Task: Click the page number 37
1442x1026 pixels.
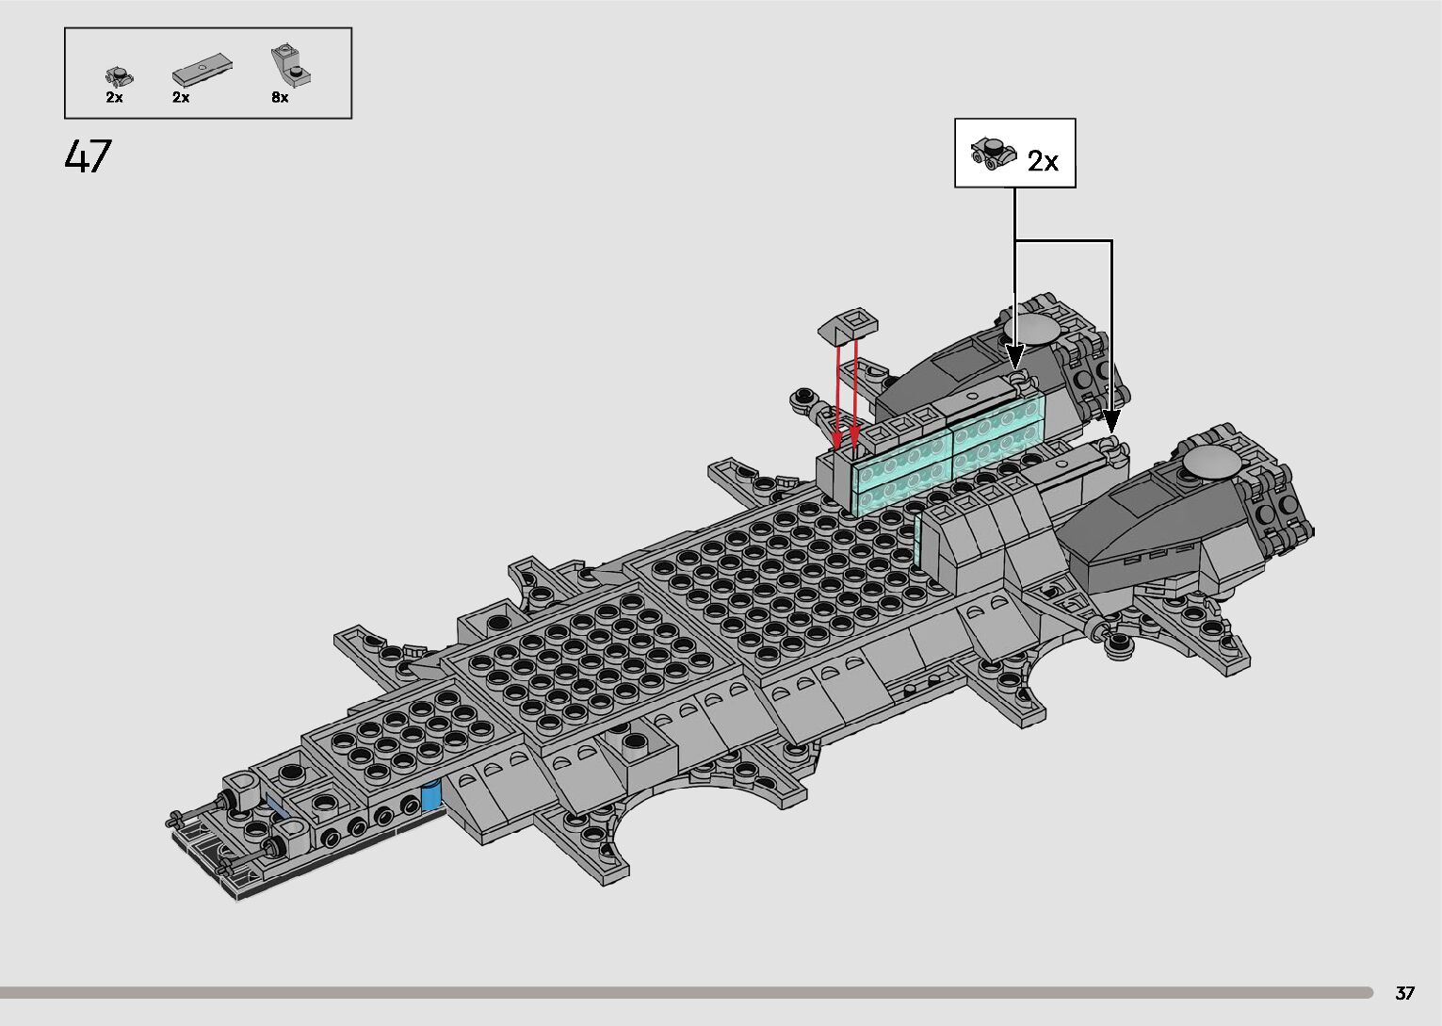Action: [1404, 993]
